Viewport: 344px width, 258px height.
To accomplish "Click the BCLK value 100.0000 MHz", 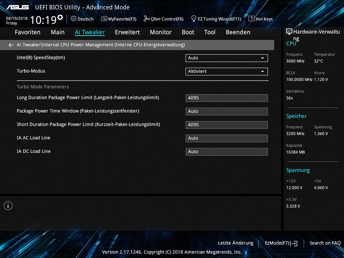I will [x=299, y=80].
